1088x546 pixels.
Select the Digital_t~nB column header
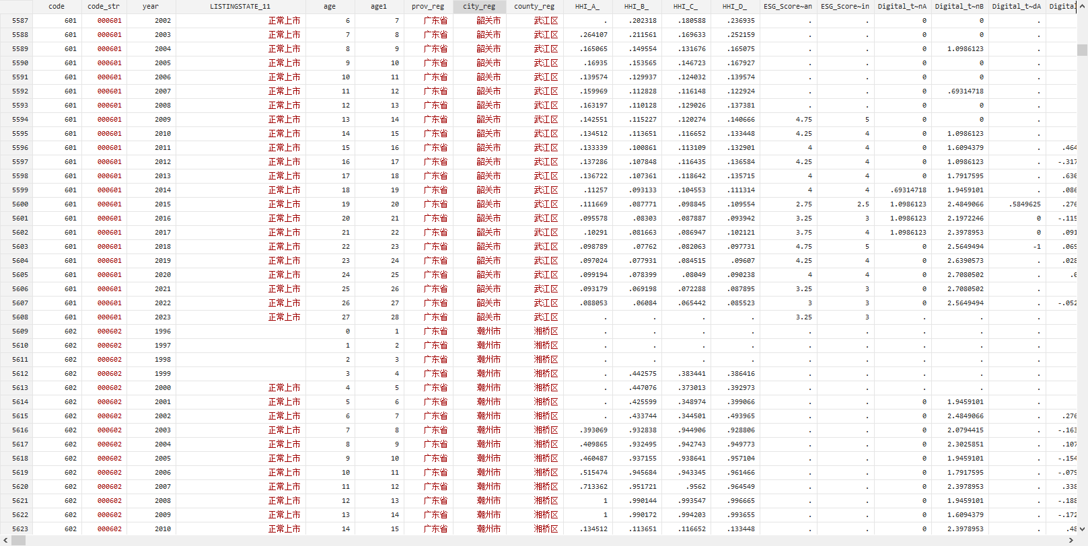tap(959, 6)
